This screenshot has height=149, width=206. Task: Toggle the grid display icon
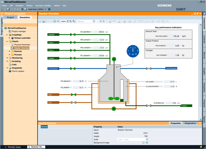pyautogui.click(x=55, y=21)
